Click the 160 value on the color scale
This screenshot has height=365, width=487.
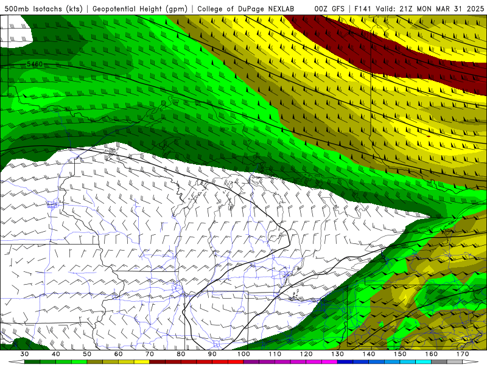432,354
